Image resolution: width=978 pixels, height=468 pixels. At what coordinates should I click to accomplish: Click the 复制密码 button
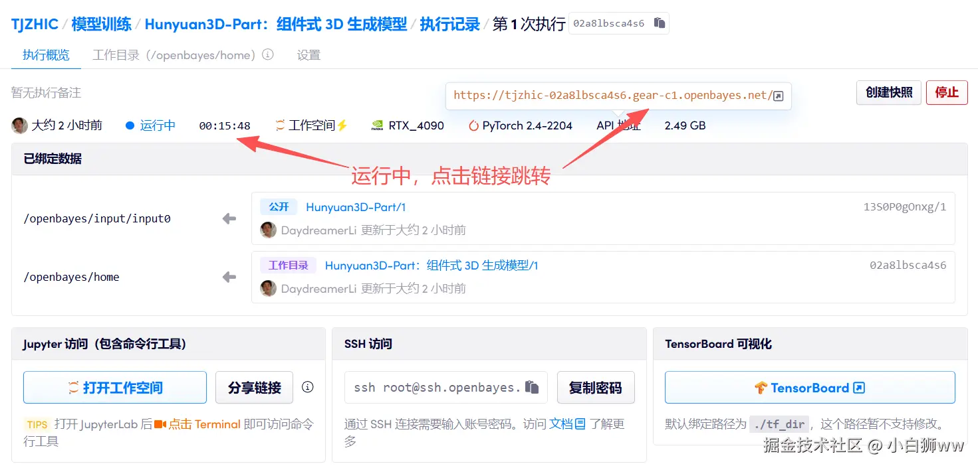click(x=596, y=388)
